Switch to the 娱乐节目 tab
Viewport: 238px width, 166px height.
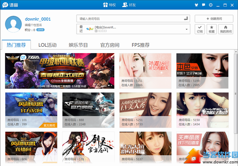[78, 45]
